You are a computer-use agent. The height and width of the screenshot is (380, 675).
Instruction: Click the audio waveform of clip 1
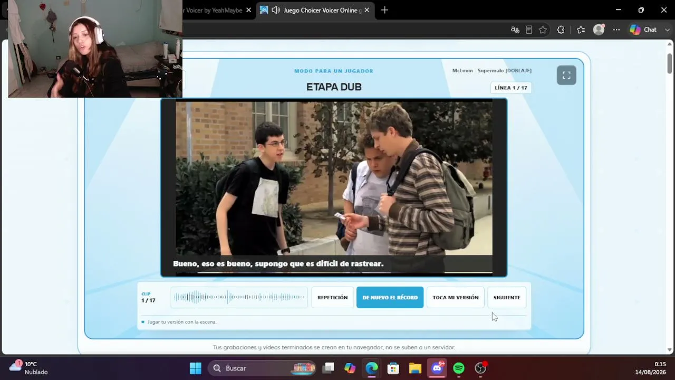tap(239, 297)
